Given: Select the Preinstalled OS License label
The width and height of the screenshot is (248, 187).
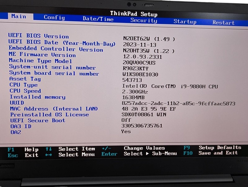Looking at the screenshot, I should point(50,115).
